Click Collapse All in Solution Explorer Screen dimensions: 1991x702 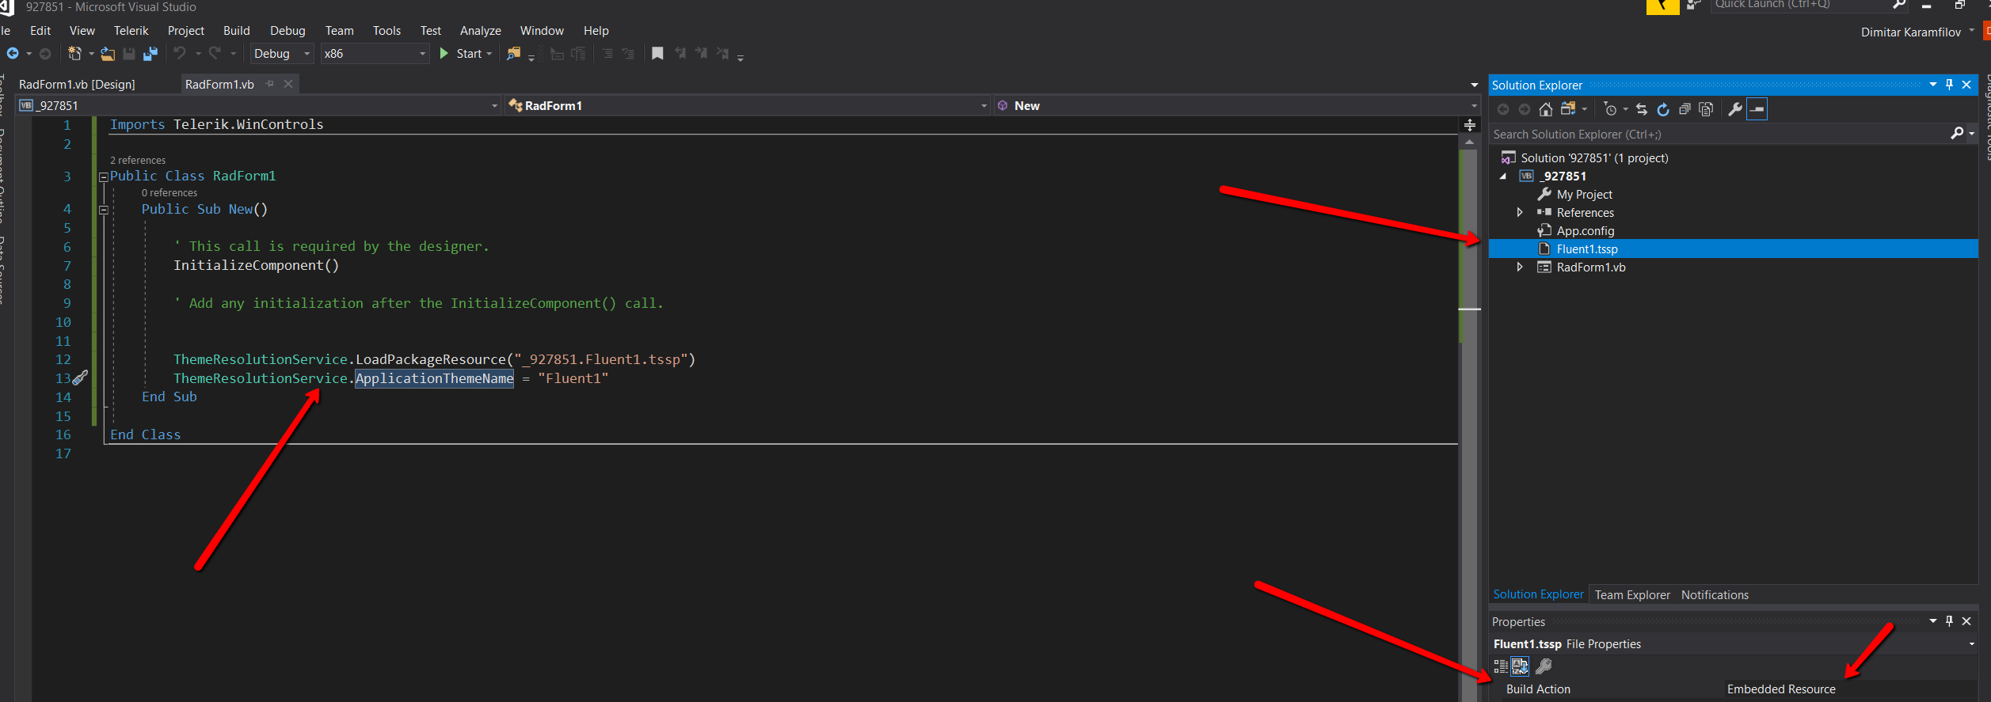(1685, 109)
